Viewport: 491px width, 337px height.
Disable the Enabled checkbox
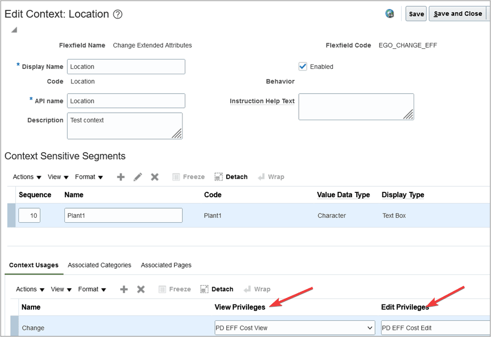pos(302,66)
